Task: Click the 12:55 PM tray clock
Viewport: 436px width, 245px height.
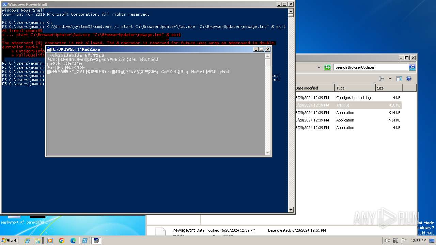Action: pos(419,241)
